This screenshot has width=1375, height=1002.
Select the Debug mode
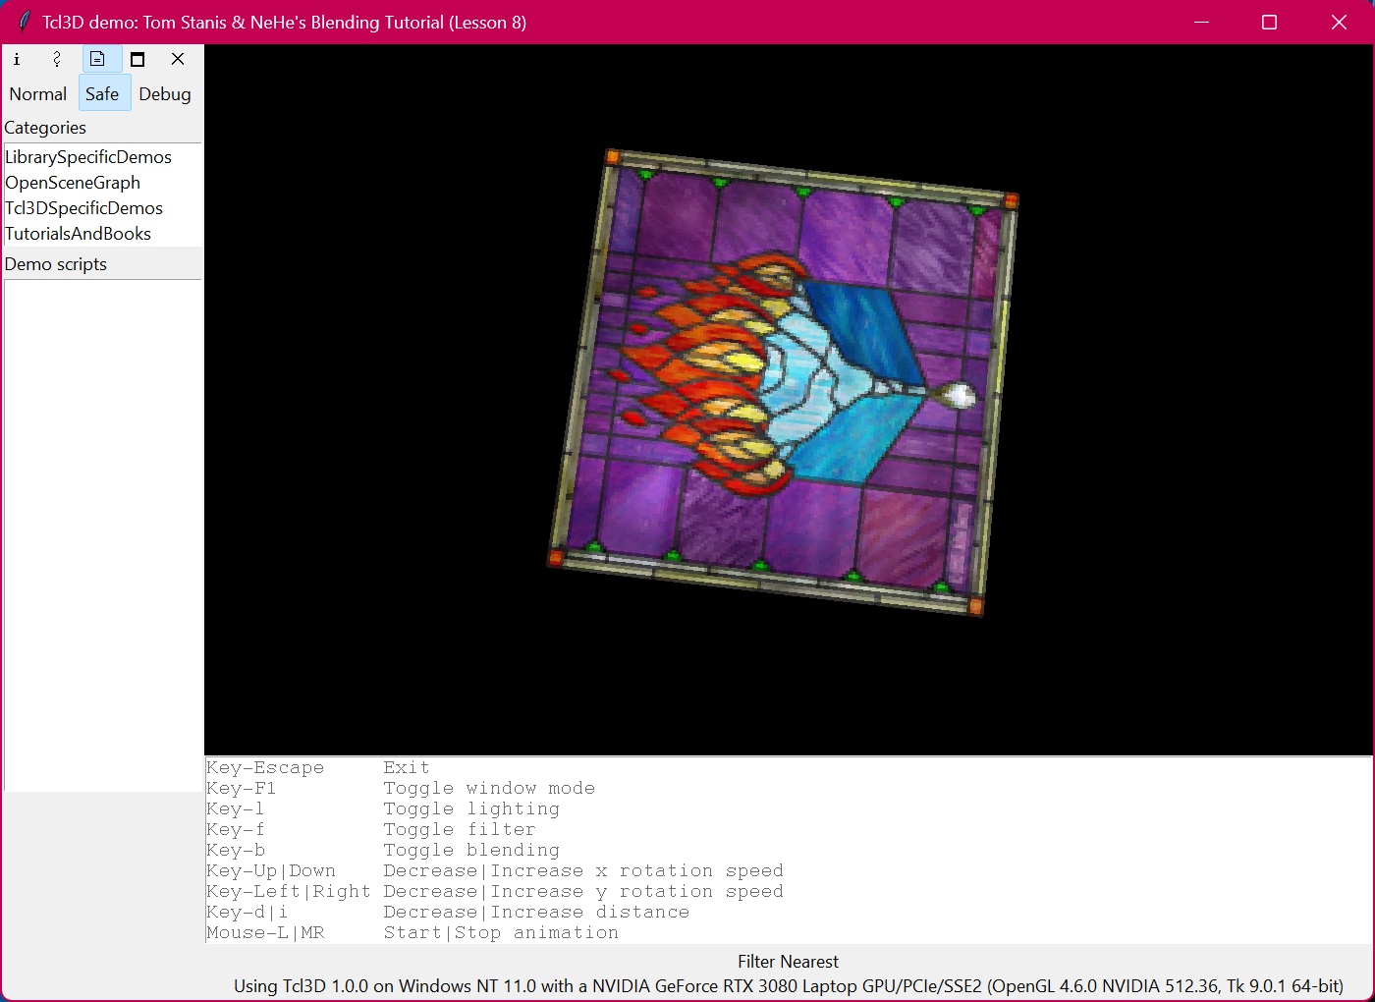(165, 94)
